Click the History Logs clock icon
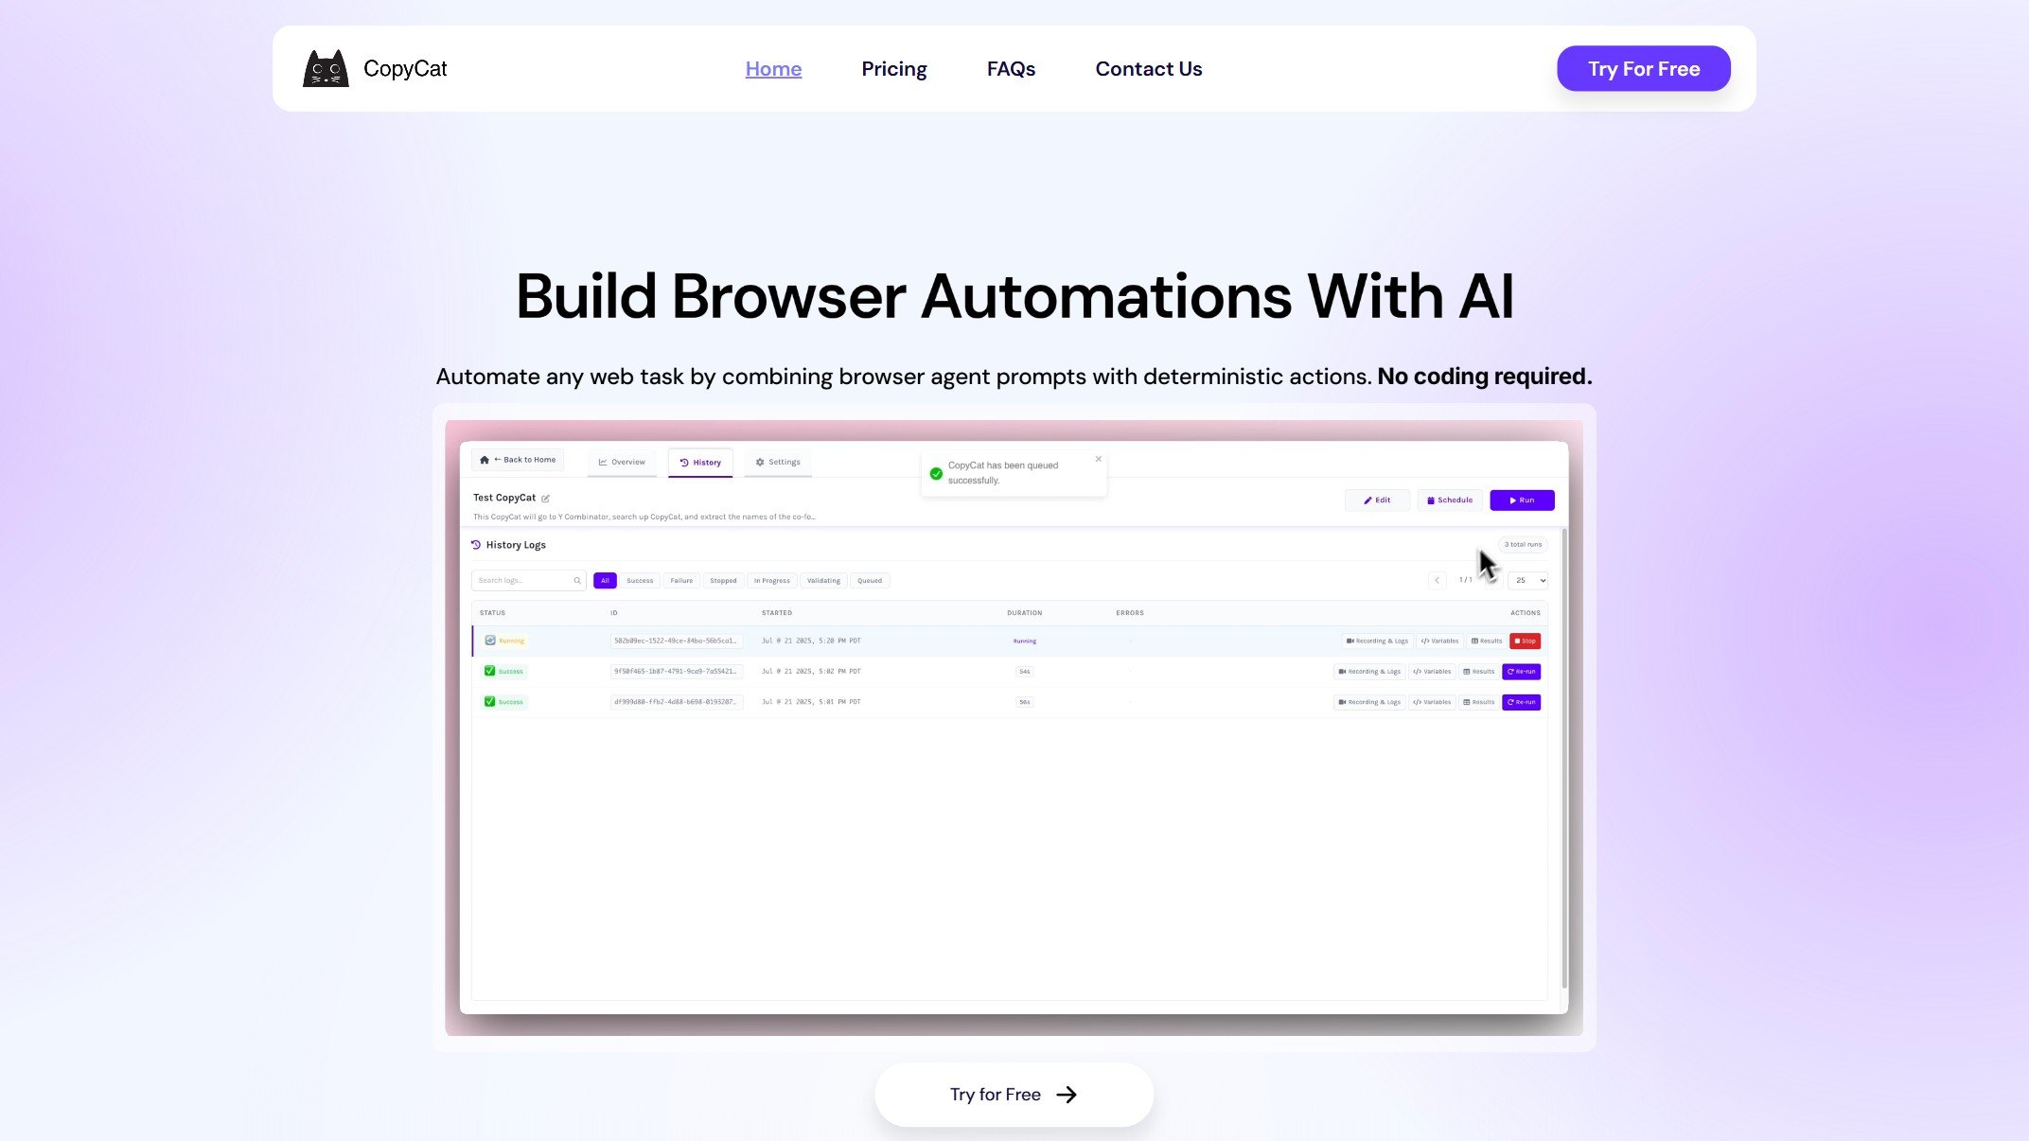The height and width of the screenshot is (1141, 2029). [476, 544]
